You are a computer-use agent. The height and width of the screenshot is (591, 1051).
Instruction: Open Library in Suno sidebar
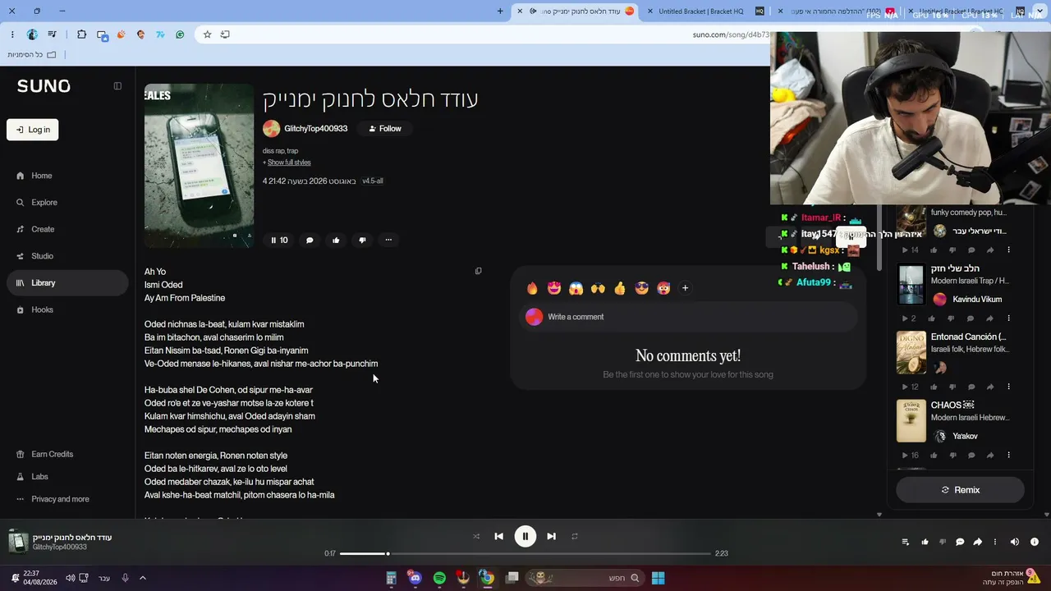[67, 283]
